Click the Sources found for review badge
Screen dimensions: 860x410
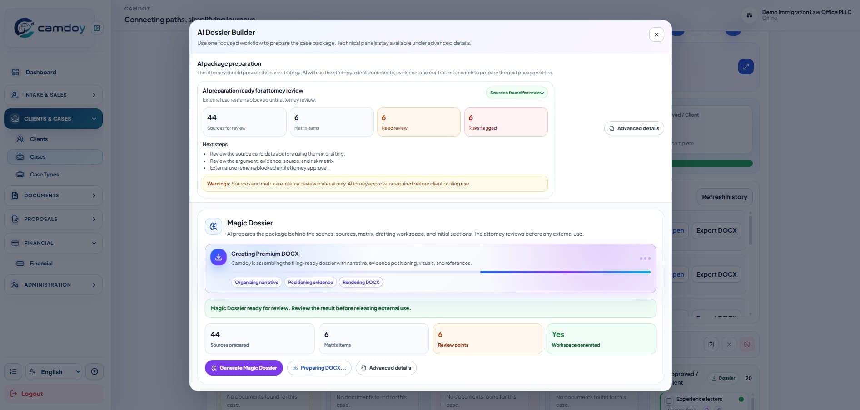(x=517, y=93)
